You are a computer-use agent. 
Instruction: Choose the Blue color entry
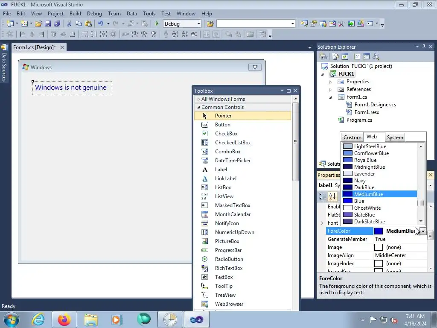pos(379,201)
